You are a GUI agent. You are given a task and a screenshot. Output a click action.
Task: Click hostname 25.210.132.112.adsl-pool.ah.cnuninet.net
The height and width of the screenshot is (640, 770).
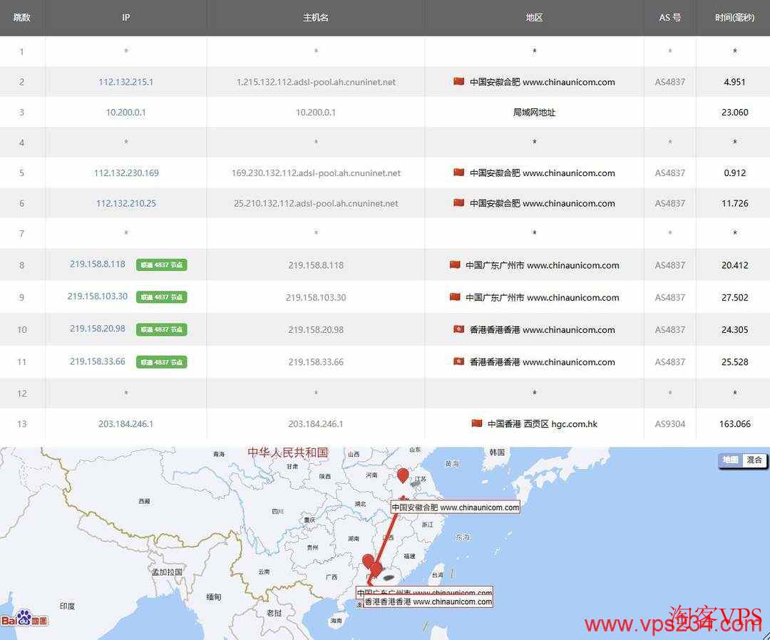(x=316, y=203)
